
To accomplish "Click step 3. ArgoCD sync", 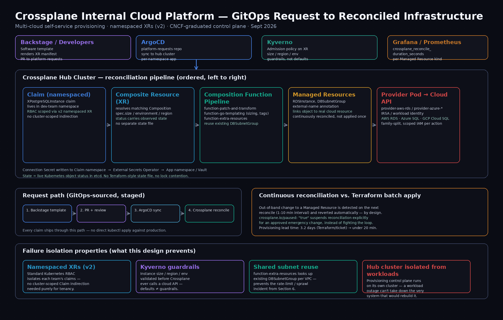I will pos(155,214).
